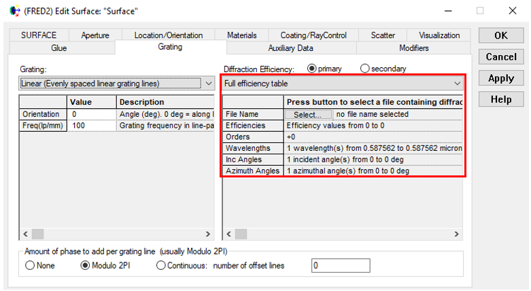
Task: Click the number of offset lines field
Action: [x=340, y=266]
